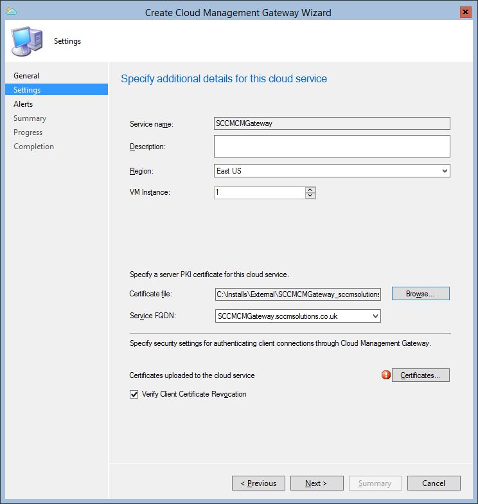Click into the Service name field
Screen dimensions: 478x504
coord(332,123)
